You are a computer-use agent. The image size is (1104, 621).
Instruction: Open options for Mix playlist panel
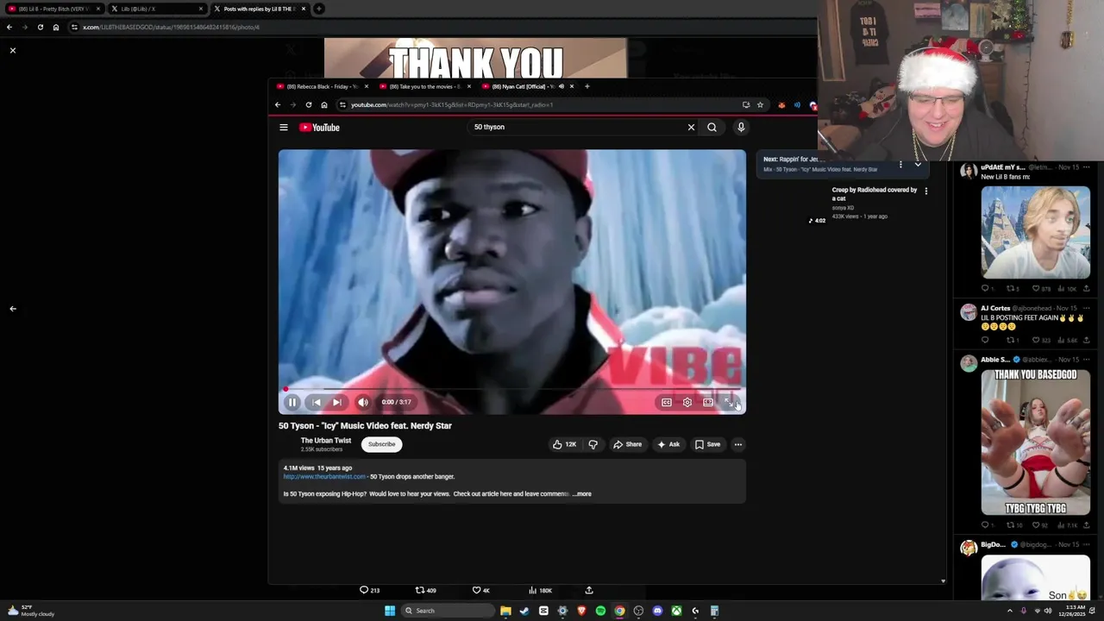click(900, 164)
